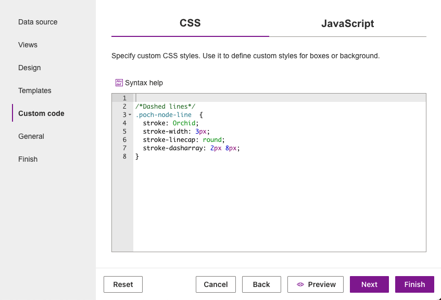Select Custom code in sidebar
The image size is (441, 300).
point(41,113)
